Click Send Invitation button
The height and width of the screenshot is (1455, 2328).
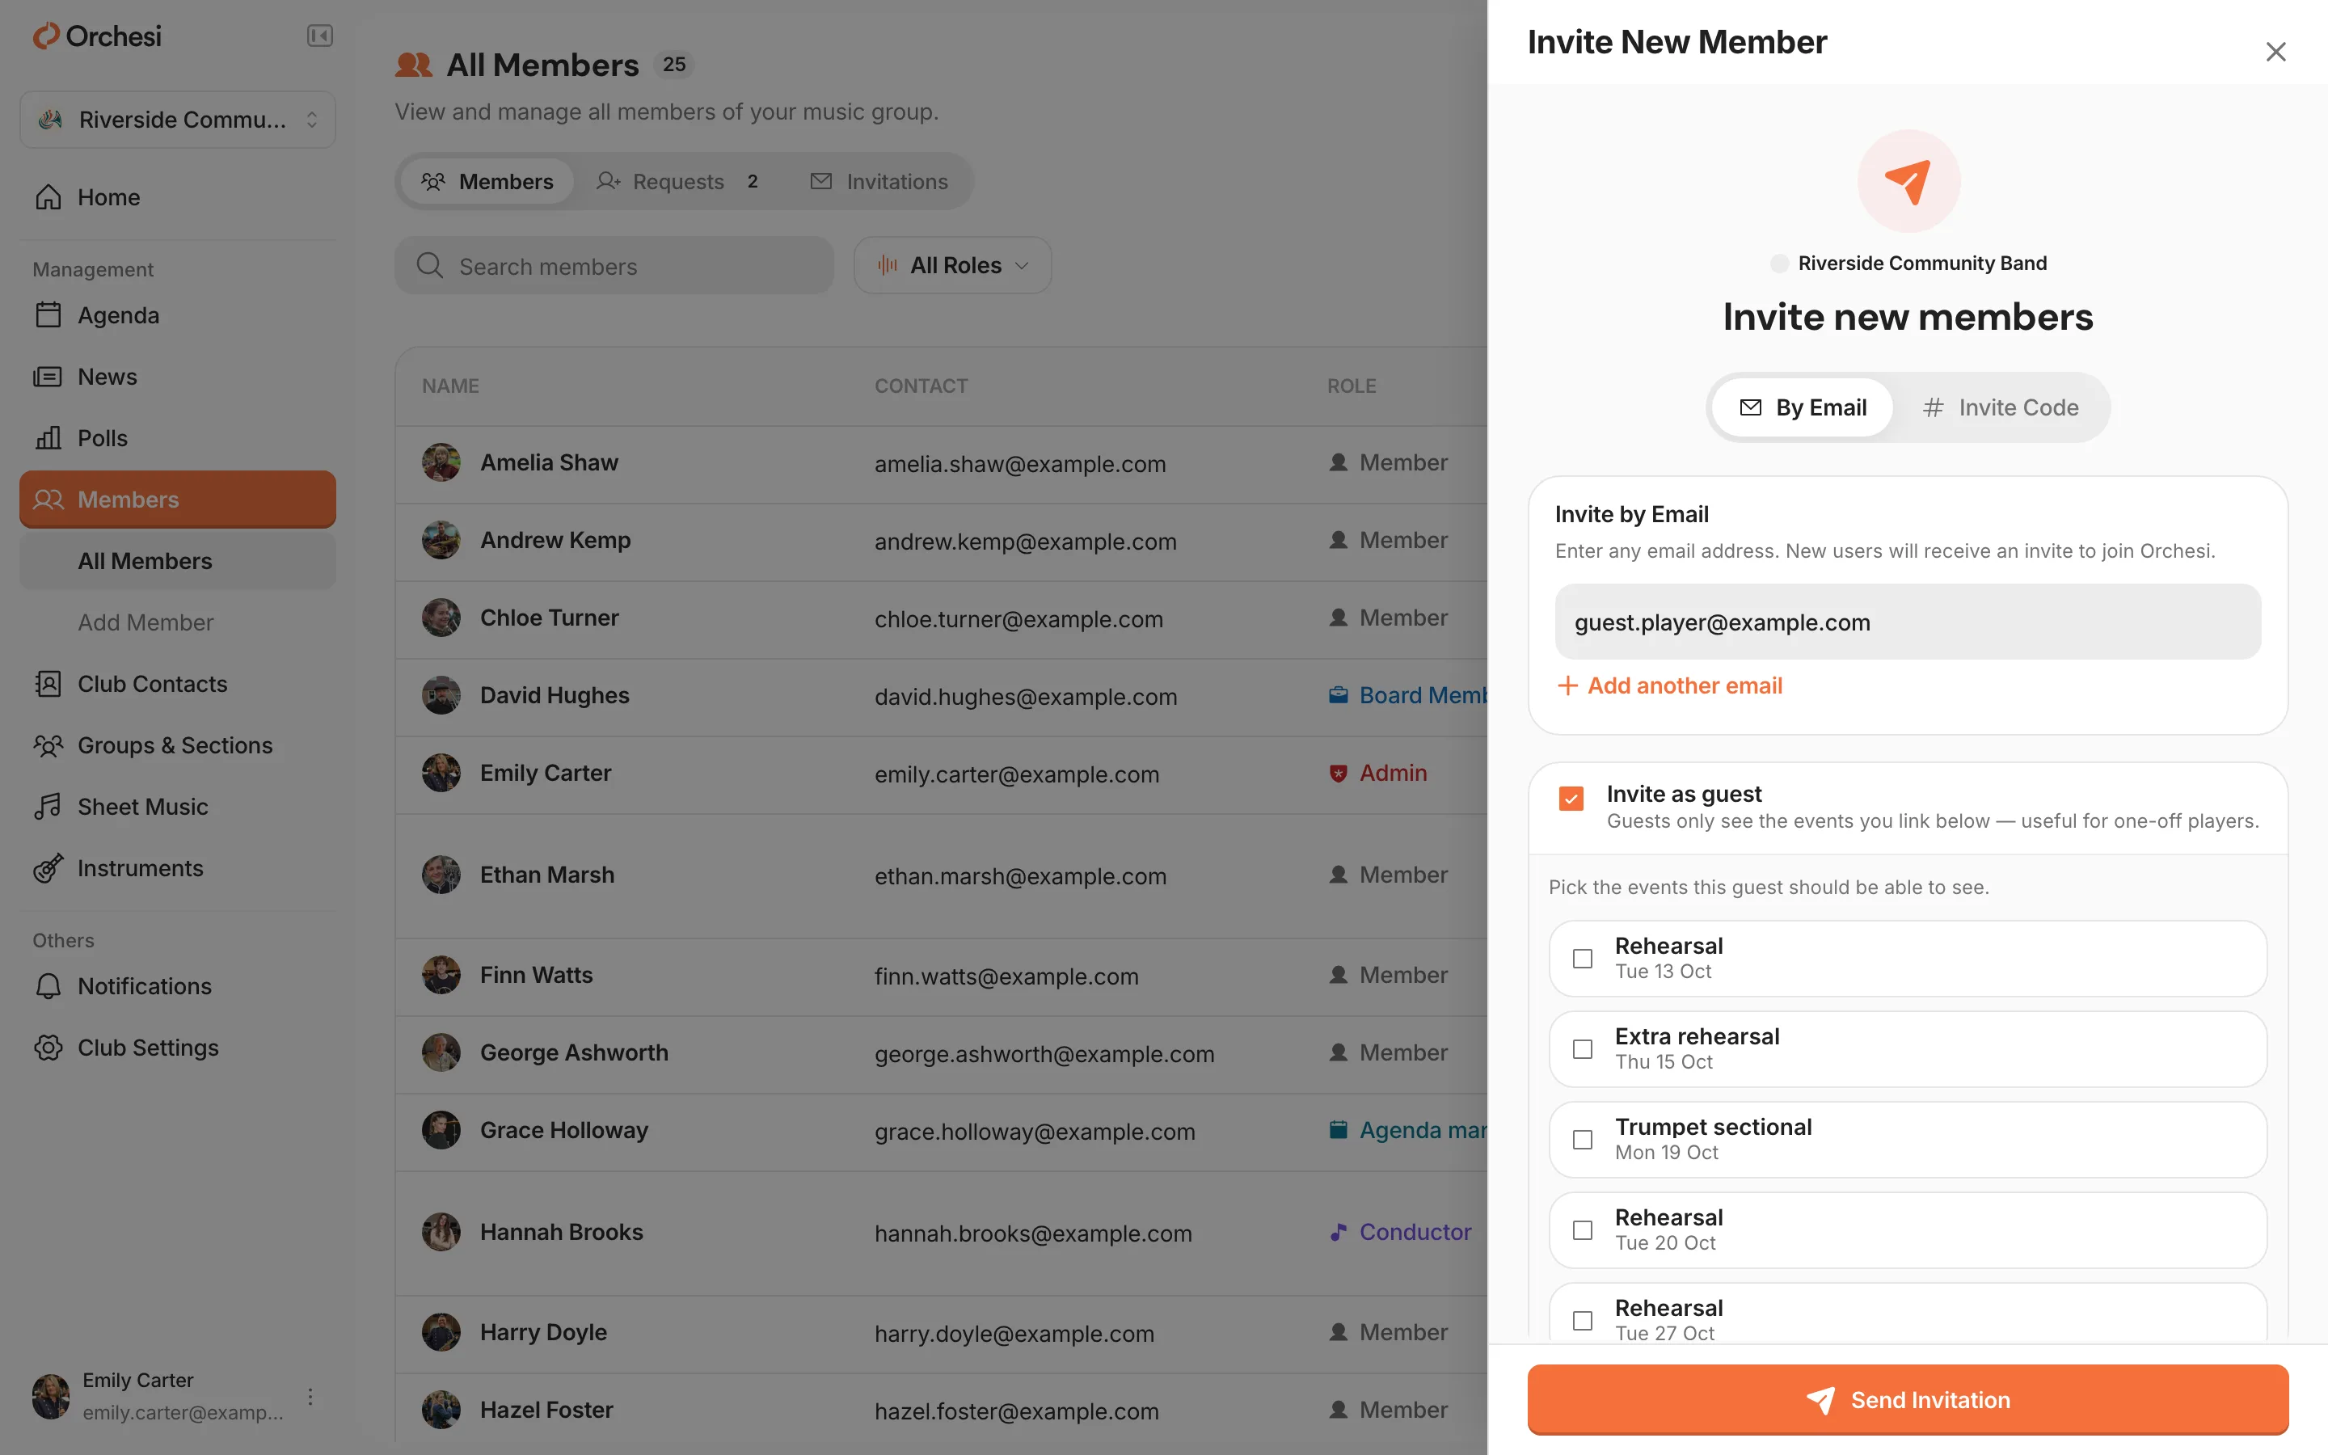click(1908, 1399)
